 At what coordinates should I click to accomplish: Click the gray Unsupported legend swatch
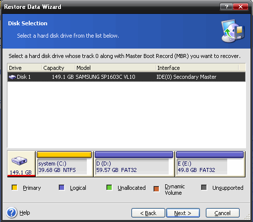pyautogui.click(x=204, y=187)
